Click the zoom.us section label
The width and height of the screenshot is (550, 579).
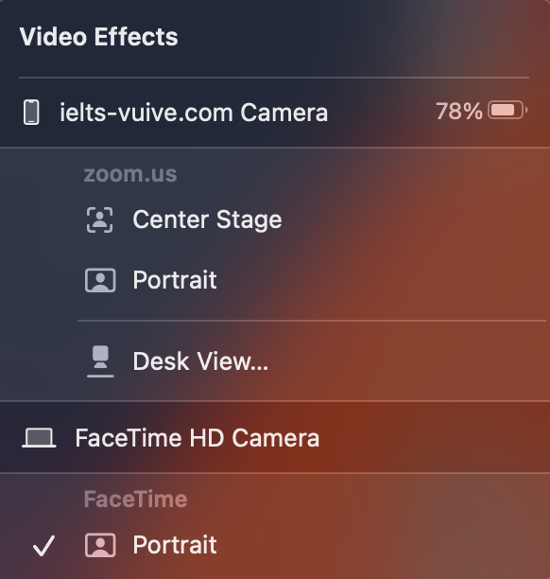[x=130, y=174]
